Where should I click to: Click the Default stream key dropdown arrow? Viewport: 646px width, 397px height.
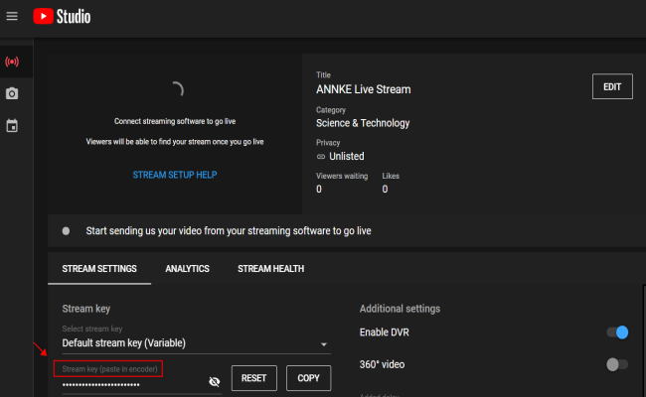click(x=323, y=344)
